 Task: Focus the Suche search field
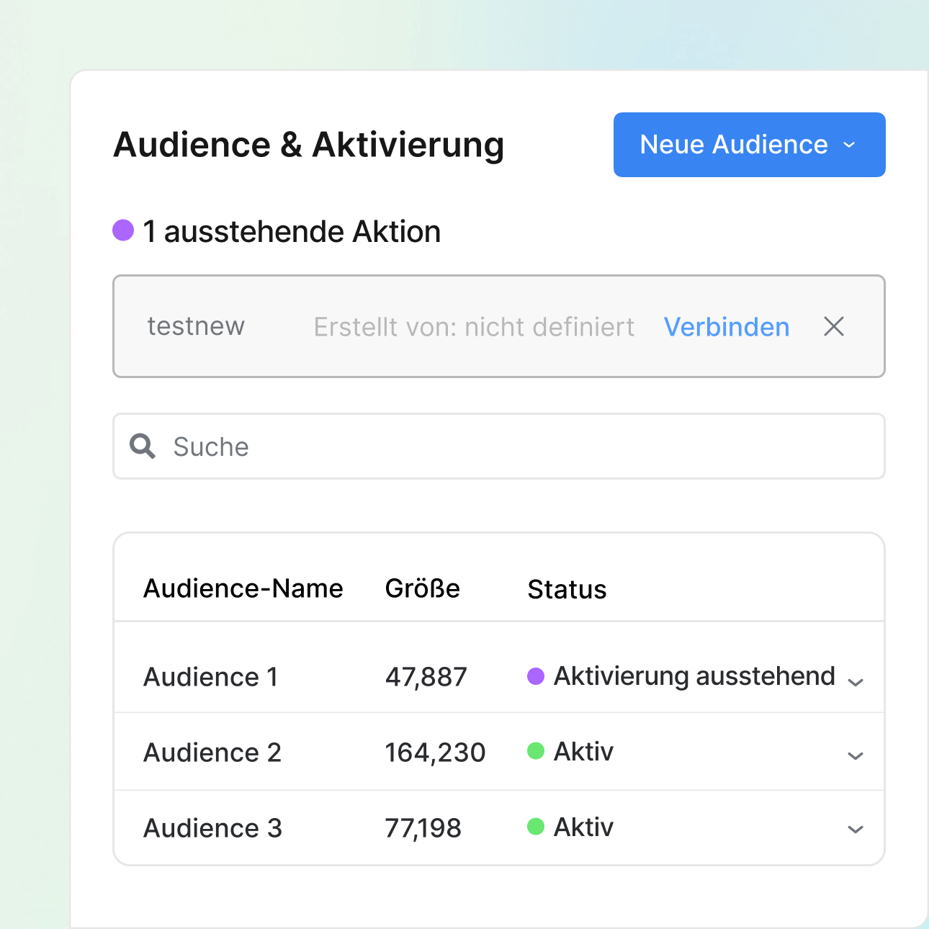504,446
